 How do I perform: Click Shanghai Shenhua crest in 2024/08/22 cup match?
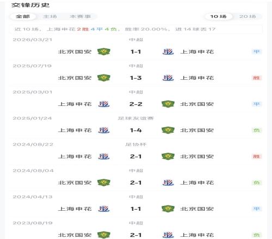tap(104, 156)
